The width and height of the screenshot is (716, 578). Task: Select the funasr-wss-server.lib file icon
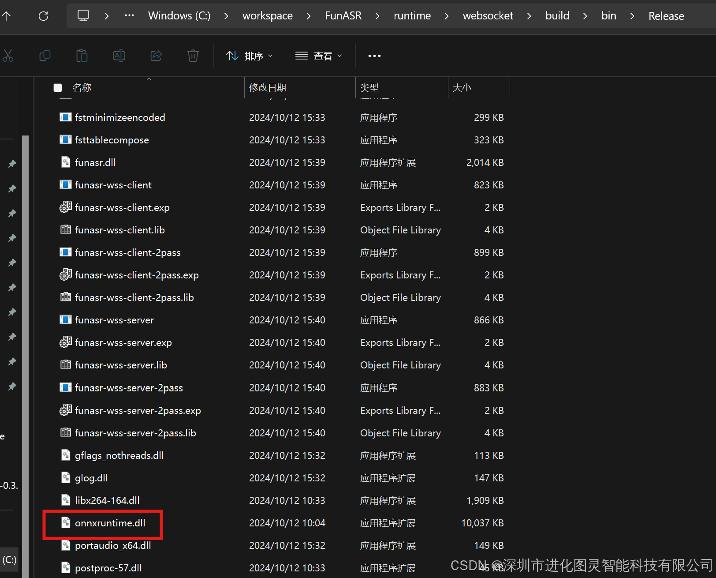pos(66,364)
